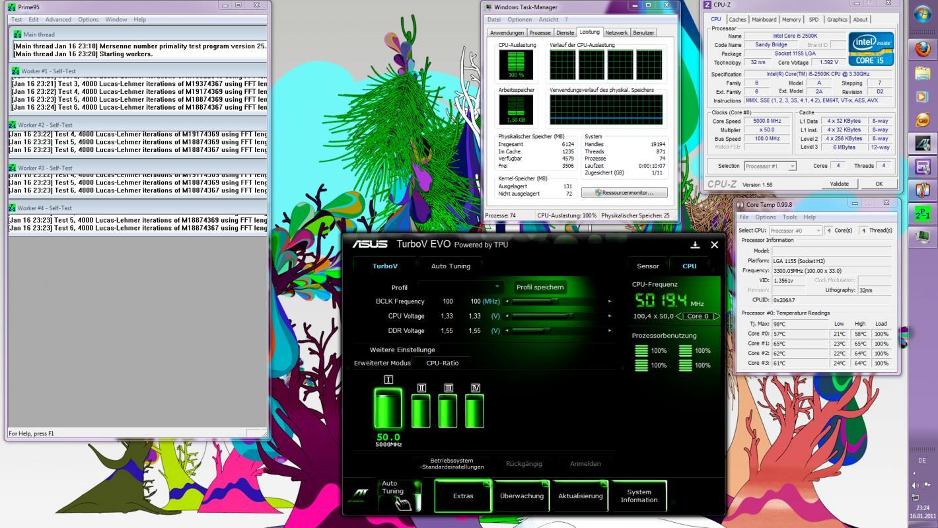Click the volume icon in system tray
This screenshot has height=528, width=938.
coord(916,486)
